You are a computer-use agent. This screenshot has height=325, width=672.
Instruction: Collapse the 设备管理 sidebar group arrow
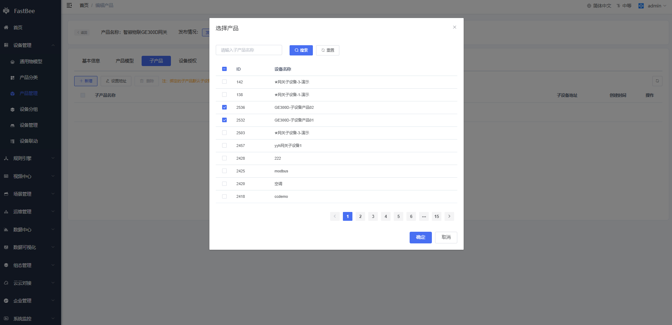click(53, 45)
